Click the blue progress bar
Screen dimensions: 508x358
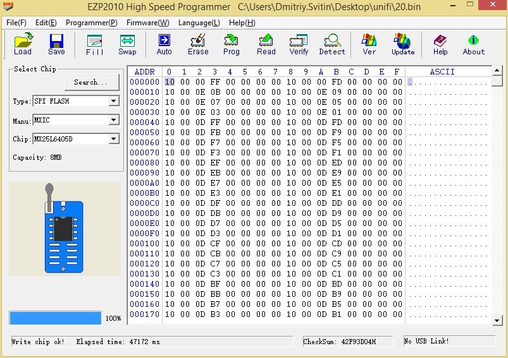[56, 318]
